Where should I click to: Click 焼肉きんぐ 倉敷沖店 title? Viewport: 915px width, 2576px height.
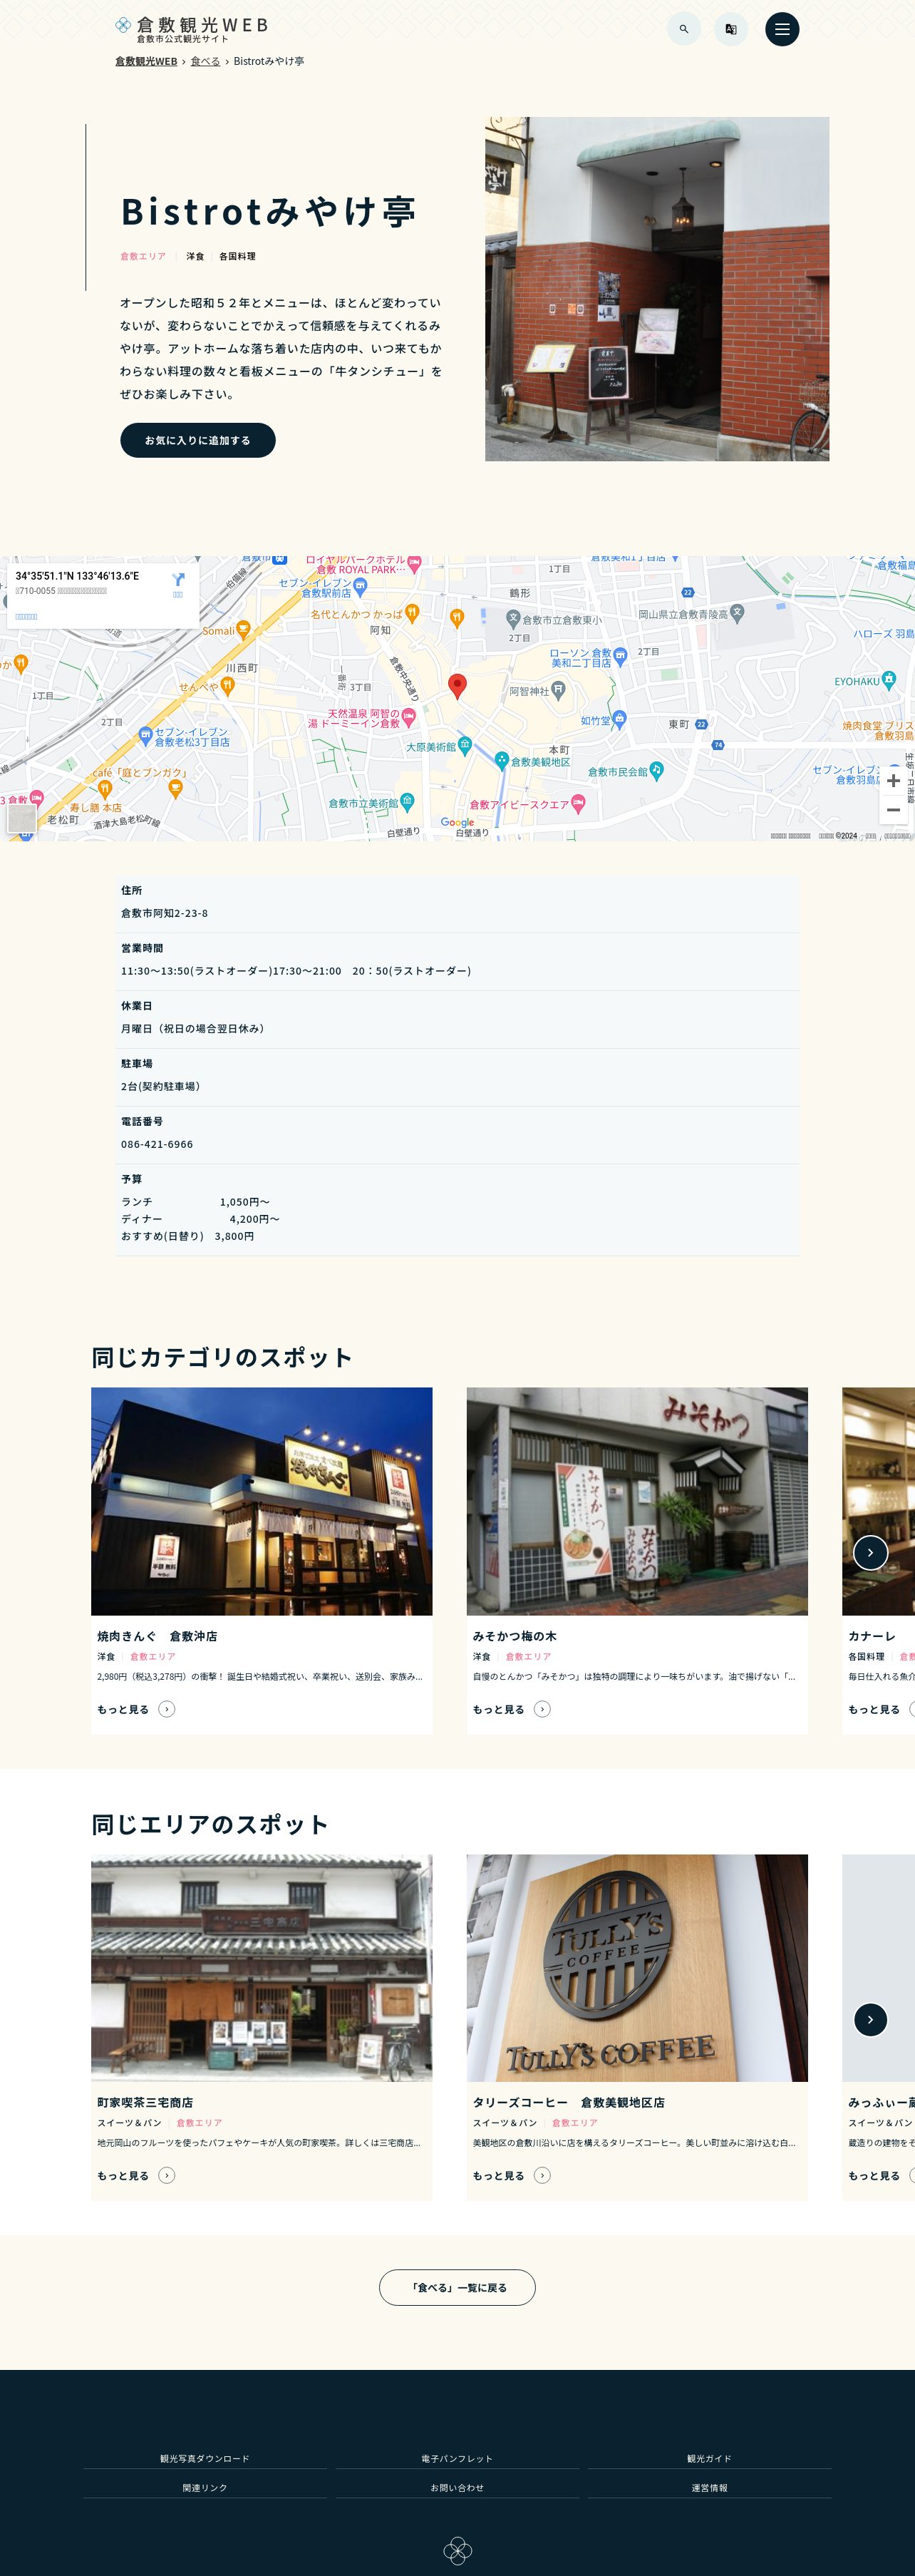(x=157, y=1636)
